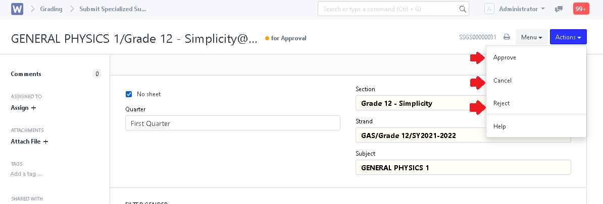Click Help in the dropdown menu
Screen dimensions: 603x204
pyautogui.click(x=499, y=126)
